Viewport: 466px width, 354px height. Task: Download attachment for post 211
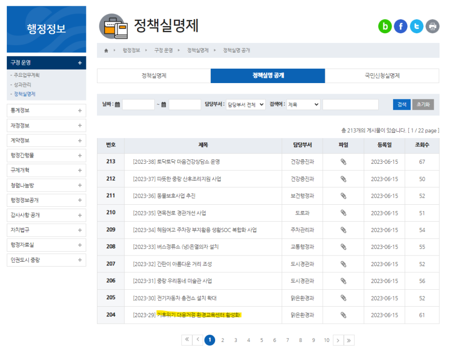click(343, 196)
